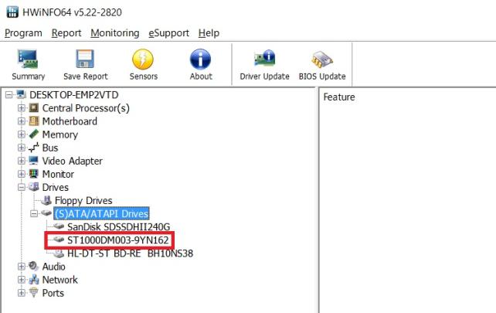
Task: Open the Sensors lightning icon
Action: point(143,60)
